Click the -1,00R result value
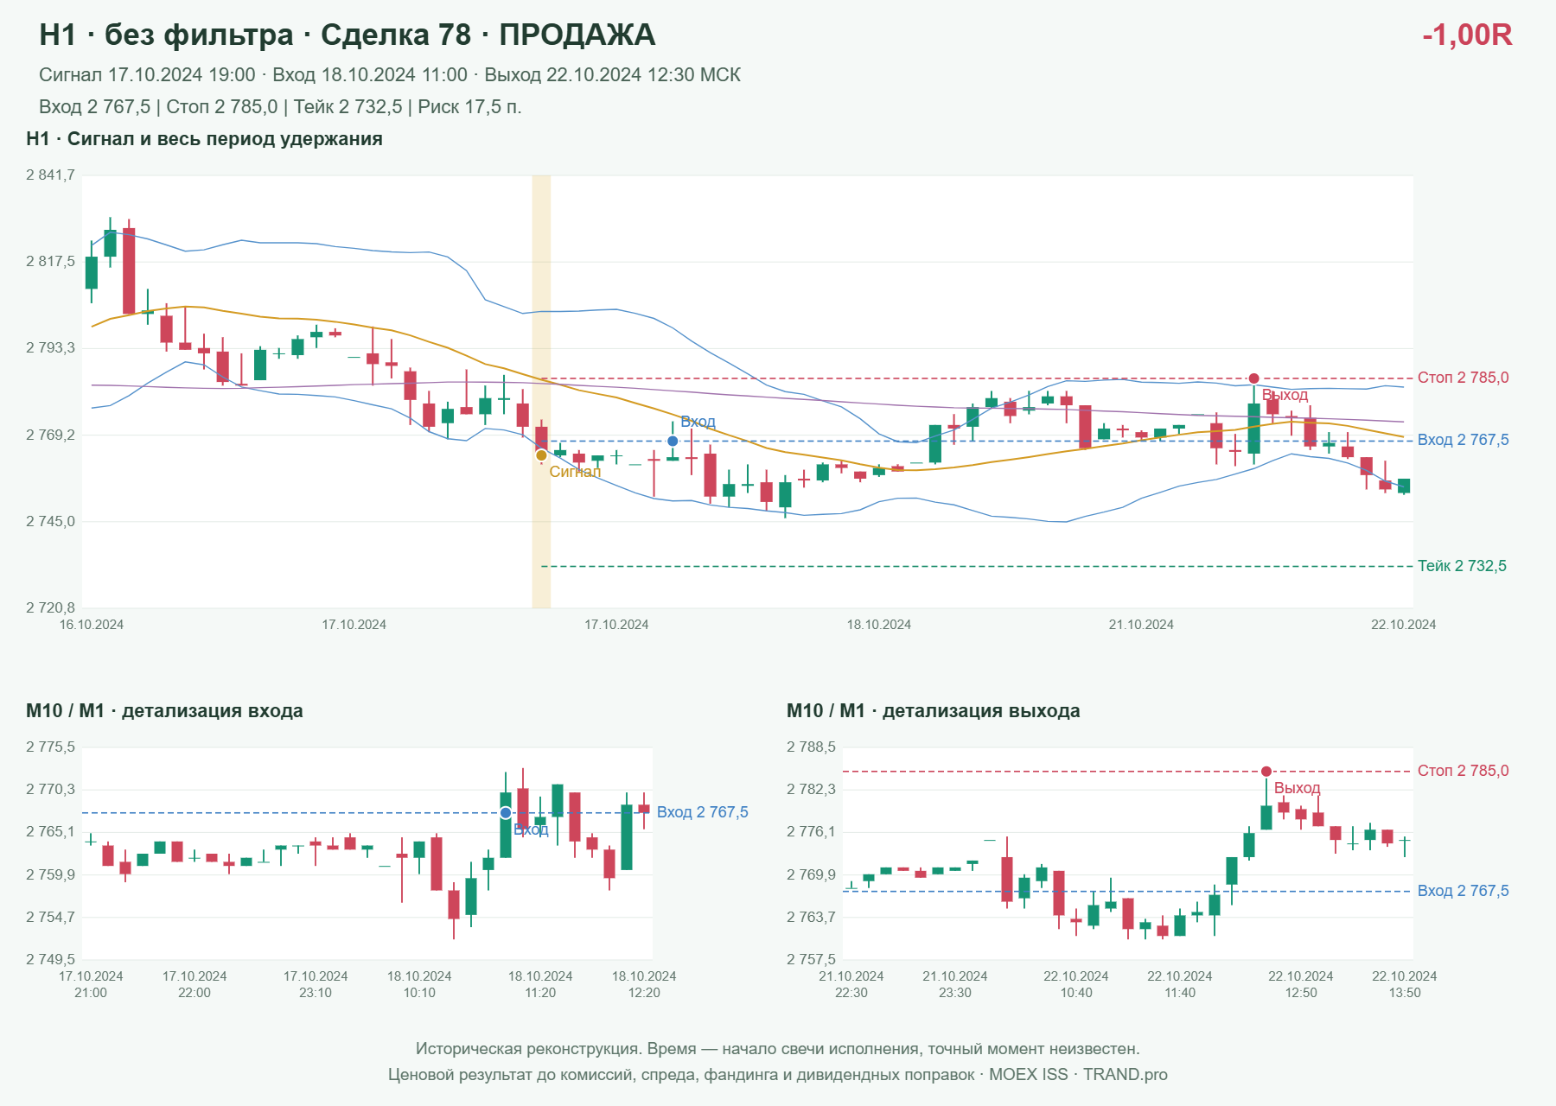The width and height of the screenshot is (1556, 1106). (1467, 35)
